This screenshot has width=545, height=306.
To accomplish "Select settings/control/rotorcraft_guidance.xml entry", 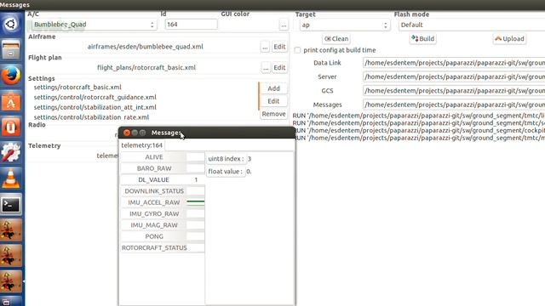I will (95, 97).
